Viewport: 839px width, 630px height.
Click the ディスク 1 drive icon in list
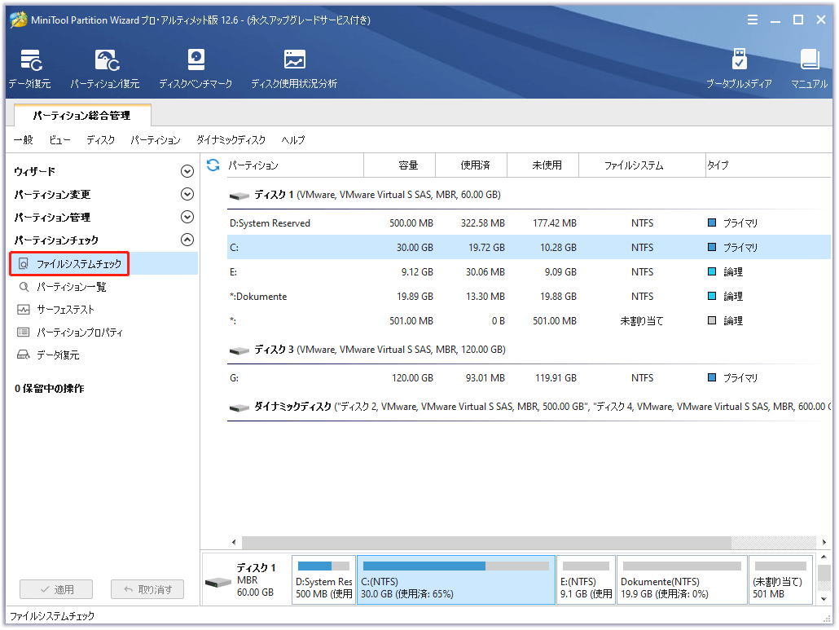pyautogui.click(x=239, y=196)
